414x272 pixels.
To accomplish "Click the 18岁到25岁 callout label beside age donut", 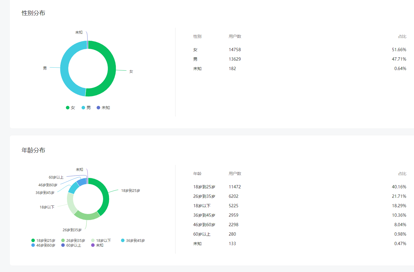I will [131, 190].
